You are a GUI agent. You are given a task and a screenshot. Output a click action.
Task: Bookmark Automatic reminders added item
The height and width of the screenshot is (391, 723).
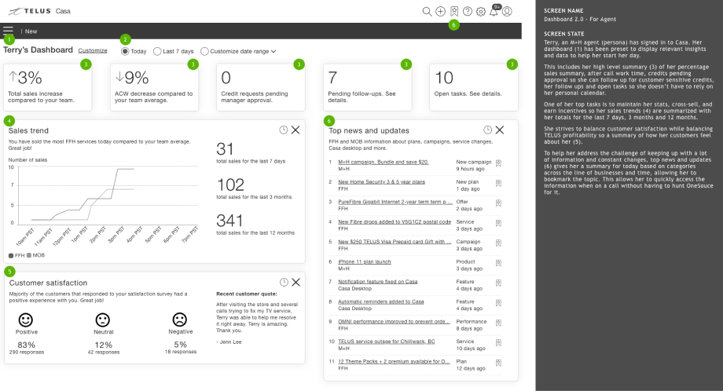coord(498,302)
